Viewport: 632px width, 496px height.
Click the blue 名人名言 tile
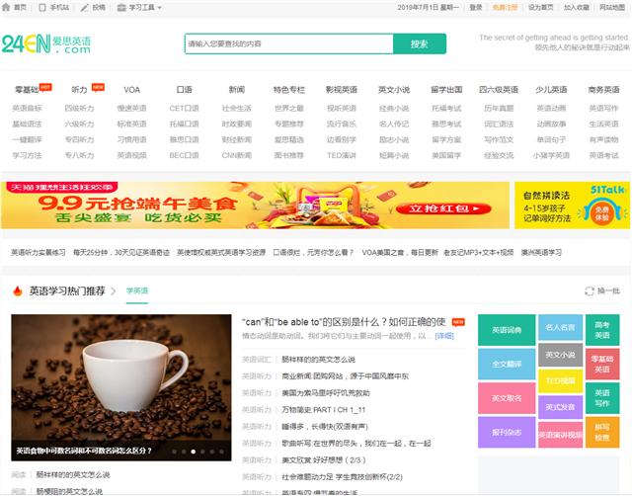560,327
